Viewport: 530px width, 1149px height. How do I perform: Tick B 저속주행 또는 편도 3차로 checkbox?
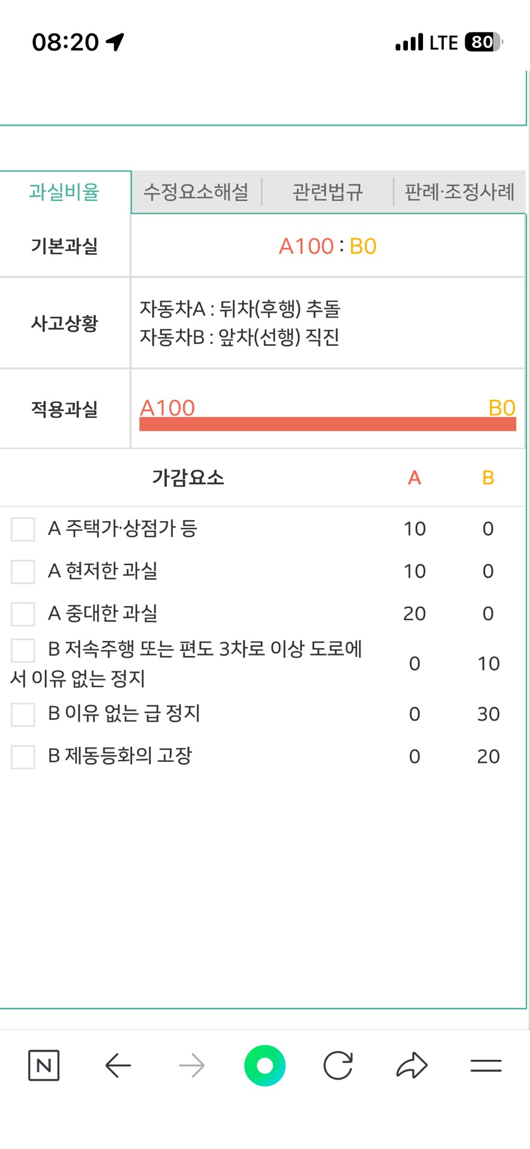[23, 650]
